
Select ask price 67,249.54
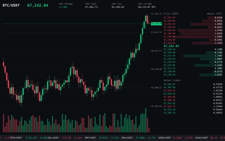[x=169, y=30]
